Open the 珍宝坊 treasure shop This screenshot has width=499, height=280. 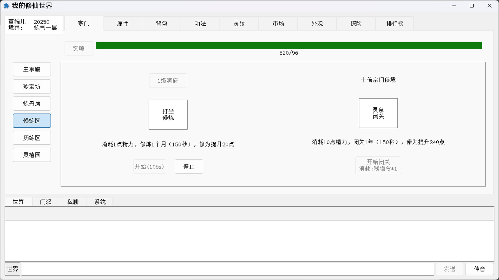[x=32, y=86]
